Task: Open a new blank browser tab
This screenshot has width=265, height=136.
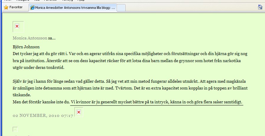Action: pyautogui.click(x=121, y=8)
